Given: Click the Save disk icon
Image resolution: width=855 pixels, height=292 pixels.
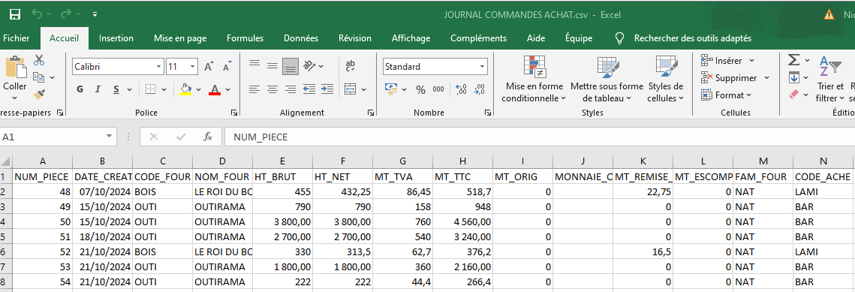Looking at the screenshot, I should [15, 14].
